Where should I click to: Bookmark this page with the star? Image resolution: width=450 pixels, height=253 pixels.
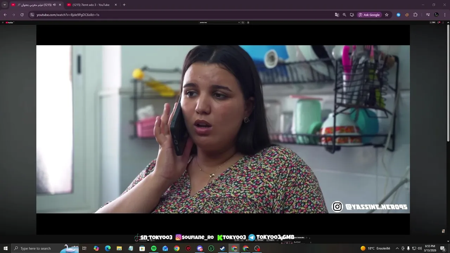click(x=387, y=15)
